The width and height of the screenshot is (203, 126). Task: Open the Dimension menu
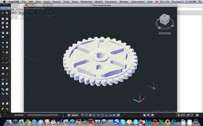(x=86, y=2)
